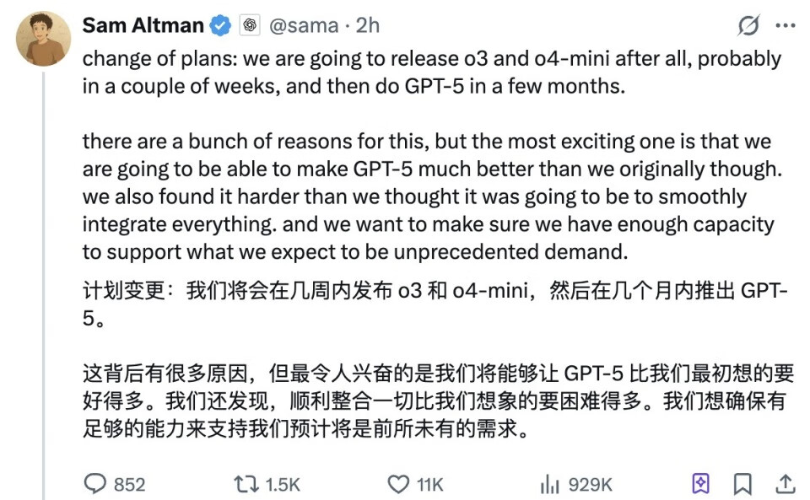Image resolution: width=810 pixels, height=500 pixels.
Task: Open the share post upload icon
Action: (x=785, y=483)
